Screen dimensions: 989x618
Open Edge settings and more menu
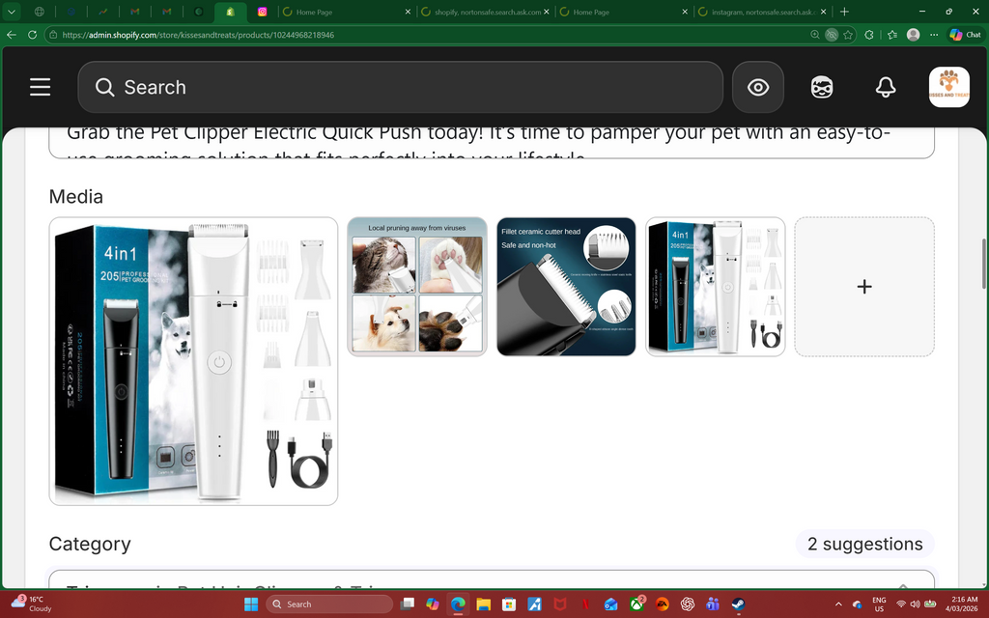(x=934, y=35)
